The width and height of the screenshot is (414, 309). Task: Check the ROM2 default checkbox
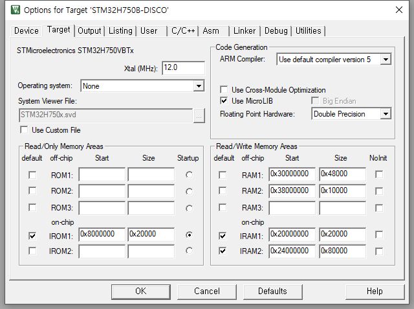click(x=32, y=190)
